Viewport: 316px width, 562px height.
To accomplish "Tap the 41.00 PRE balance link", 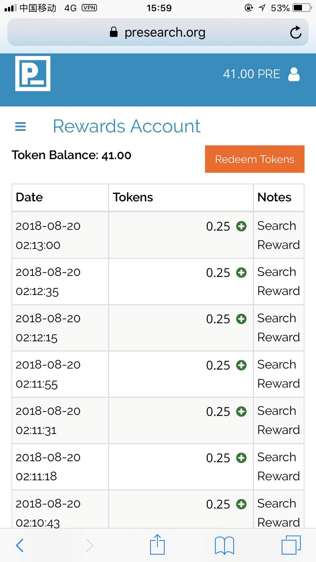I will pos(252,74).
